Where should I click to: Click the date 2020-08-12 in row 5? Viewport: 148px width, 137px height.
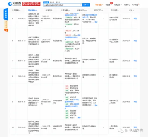click(22, 18)
